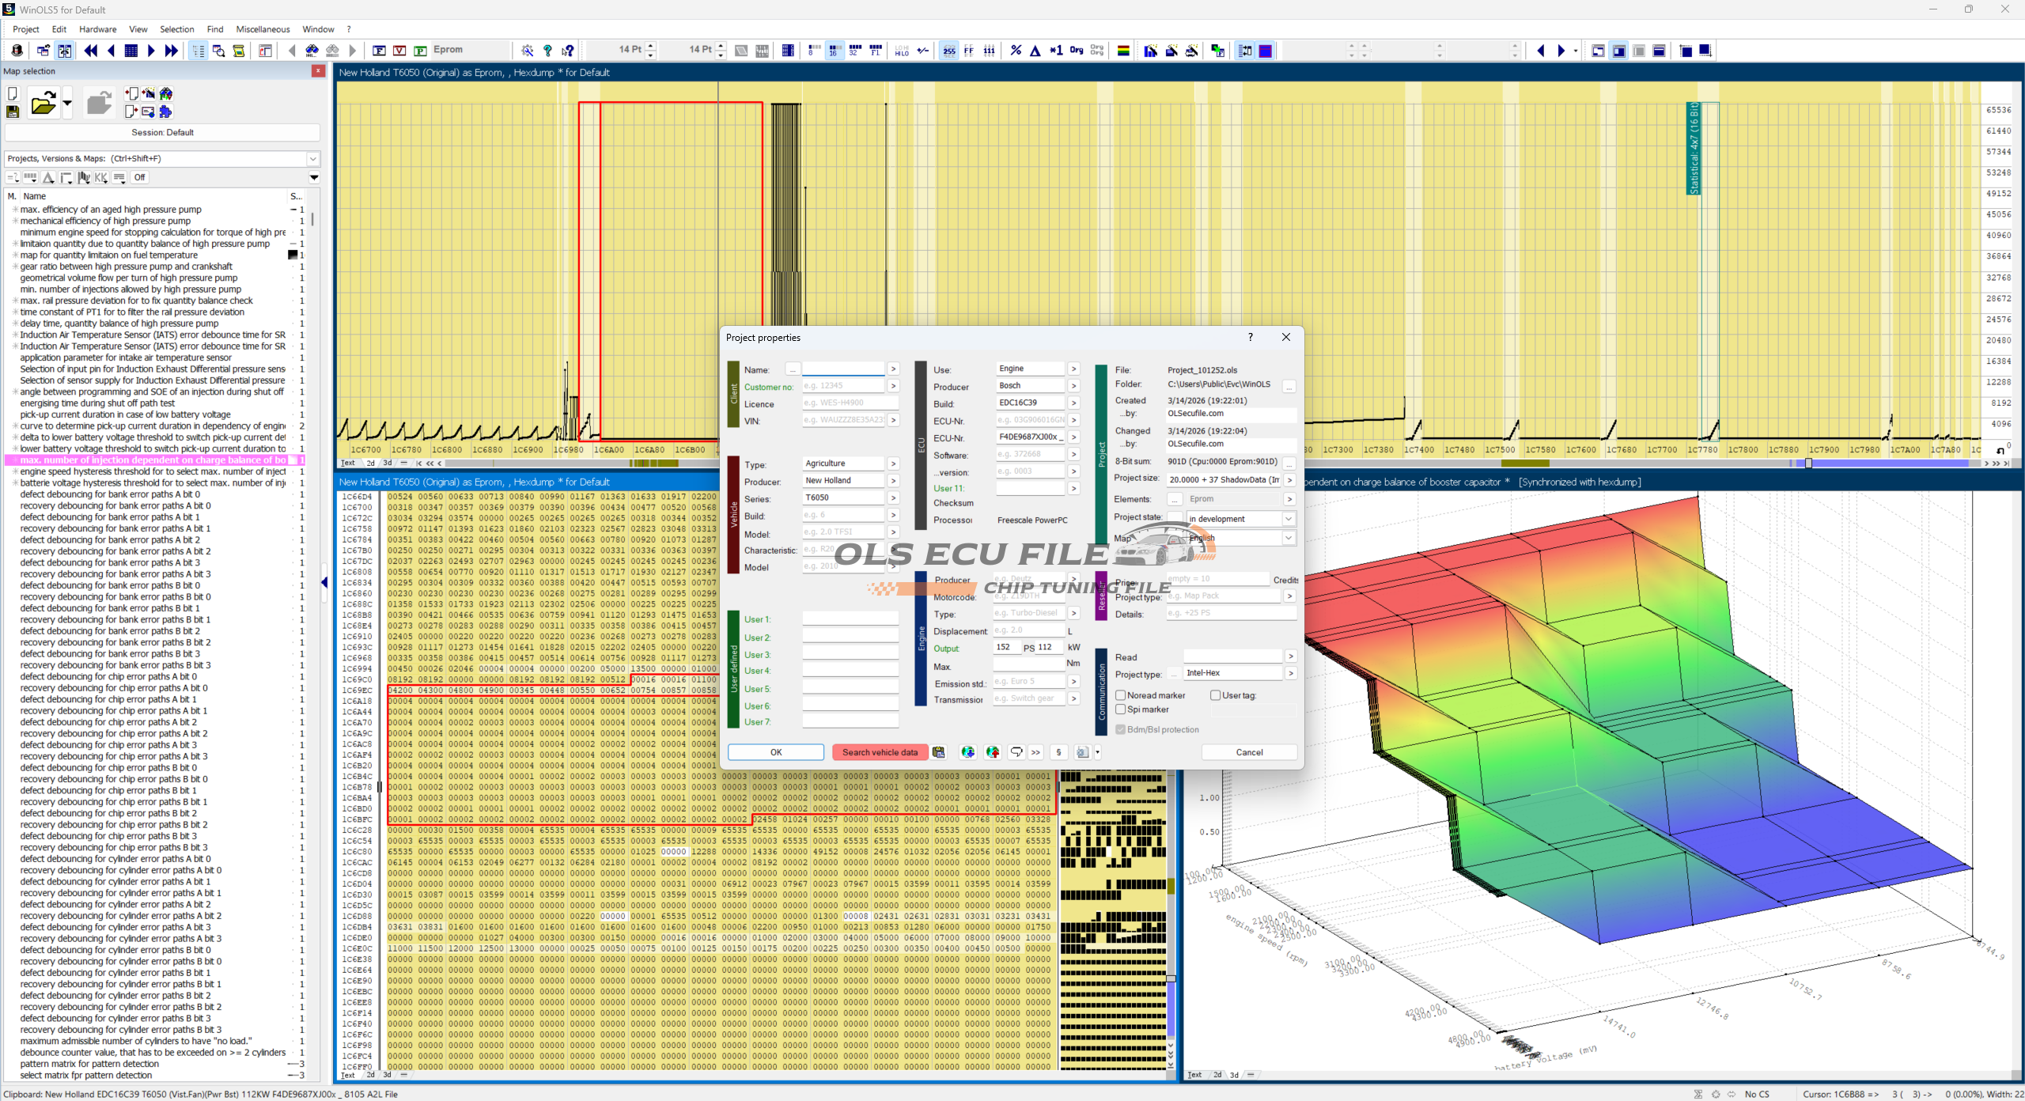This screenshot has height=1101, width=2025.
Task: Open folder icon in Map selection panel
Action: pos(43,104)
